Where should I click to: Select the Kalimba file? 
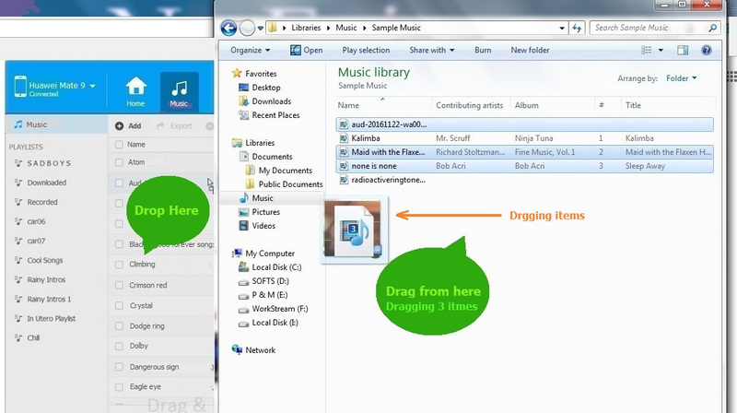point(524,138)
